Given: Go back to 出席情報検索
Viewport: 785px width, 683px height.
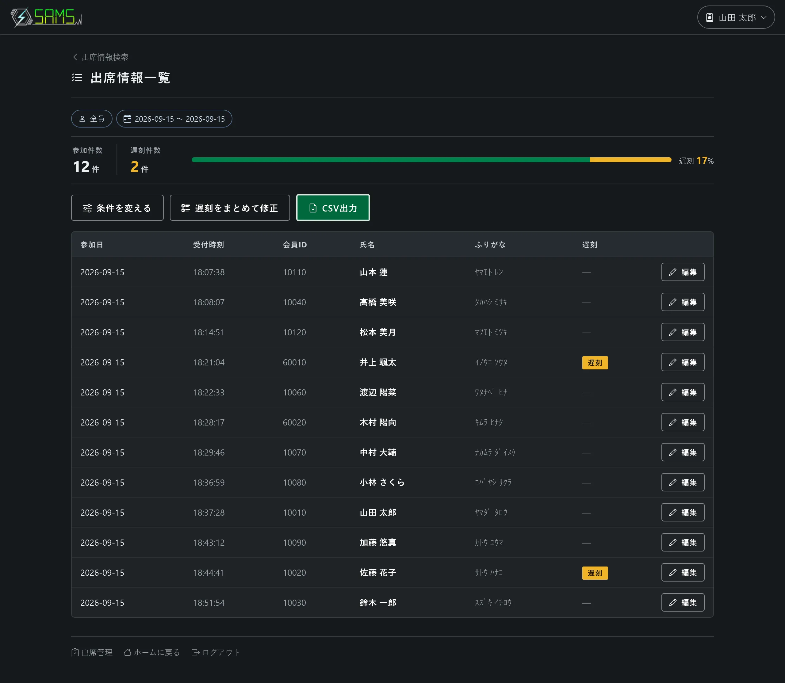Looking at the screenshot, I should (101, 57).
